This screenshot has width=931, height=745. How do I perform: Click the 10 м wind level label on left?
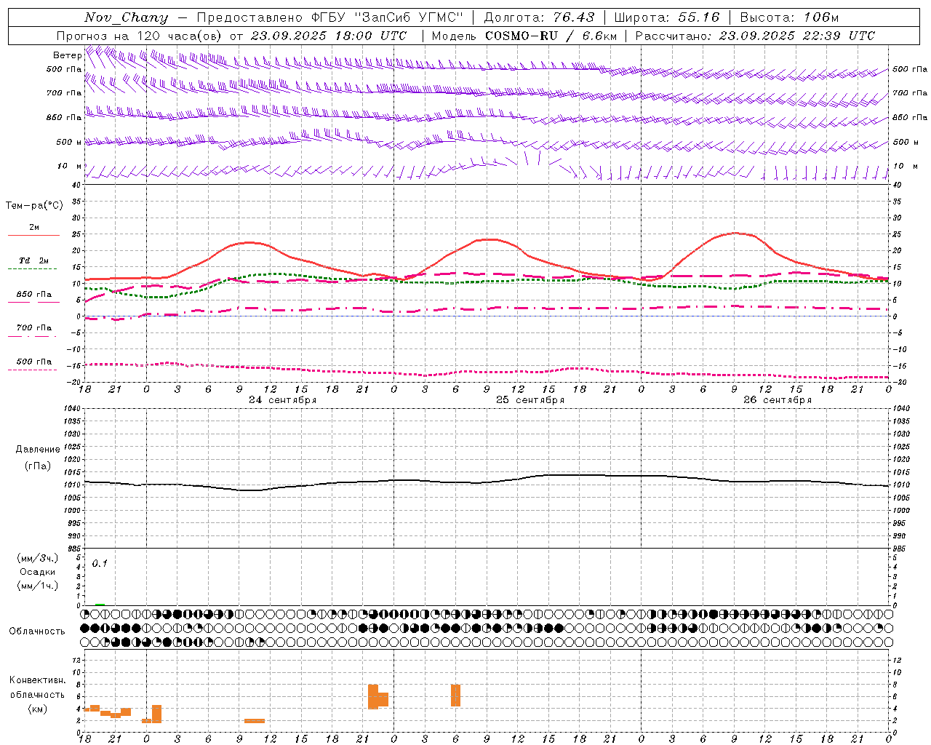[69, 166]
